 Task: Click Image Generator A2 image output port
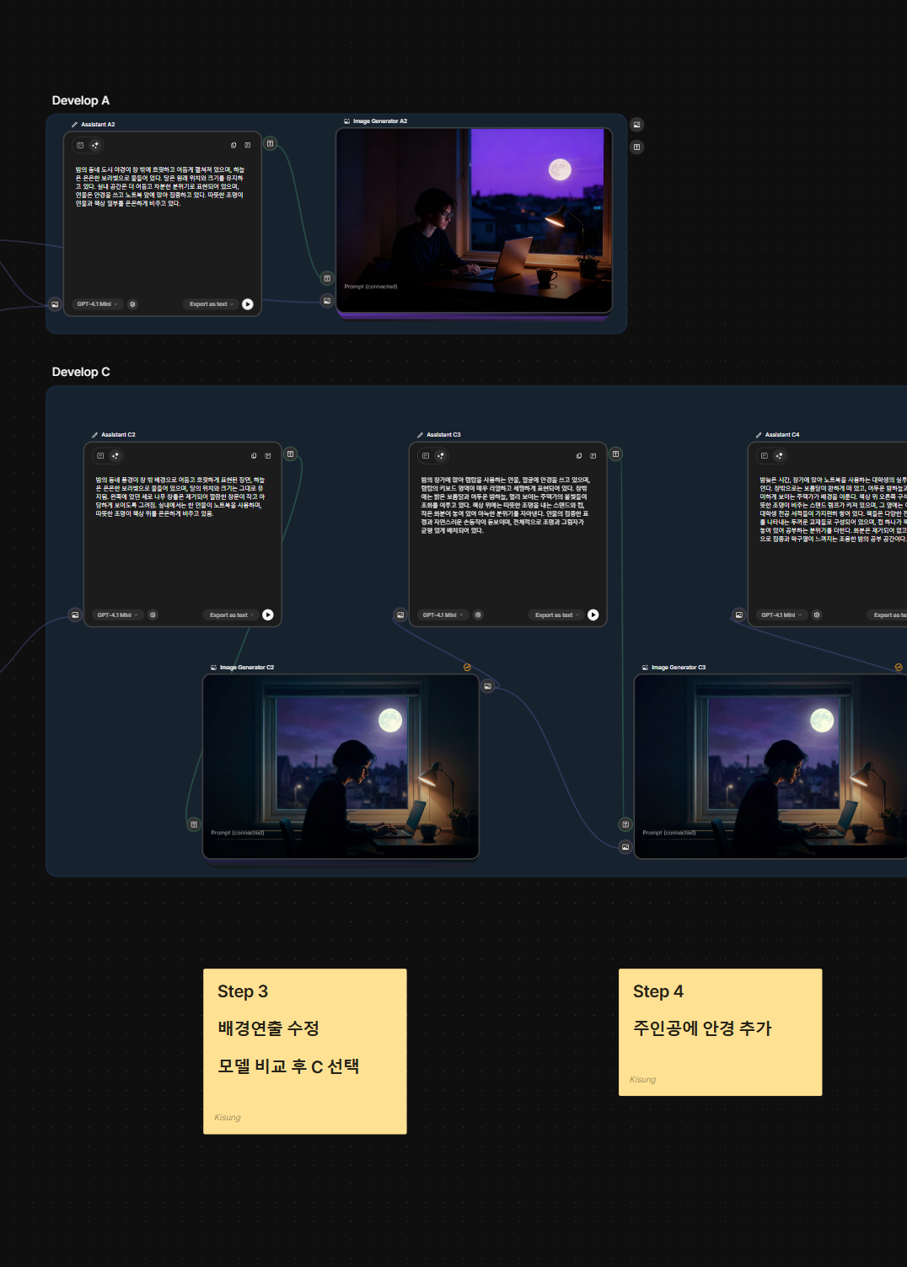tap(637, 125)
